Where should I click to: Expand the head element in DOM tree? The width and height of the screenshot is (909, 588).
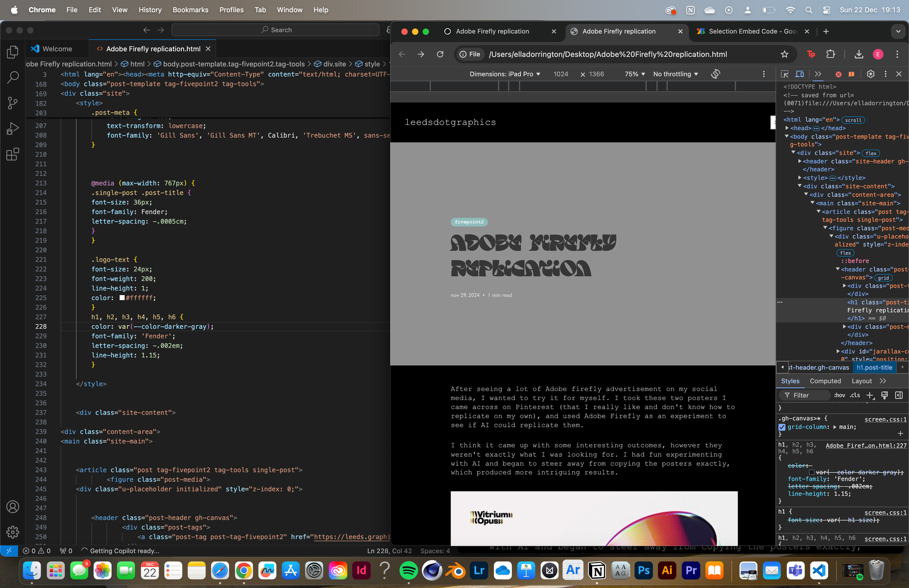(x=787, y=128)
